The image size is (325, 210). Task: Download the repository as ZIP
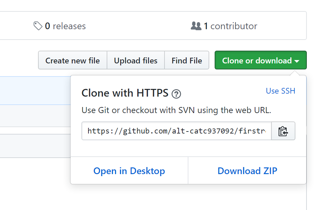(x=247, y=171)
